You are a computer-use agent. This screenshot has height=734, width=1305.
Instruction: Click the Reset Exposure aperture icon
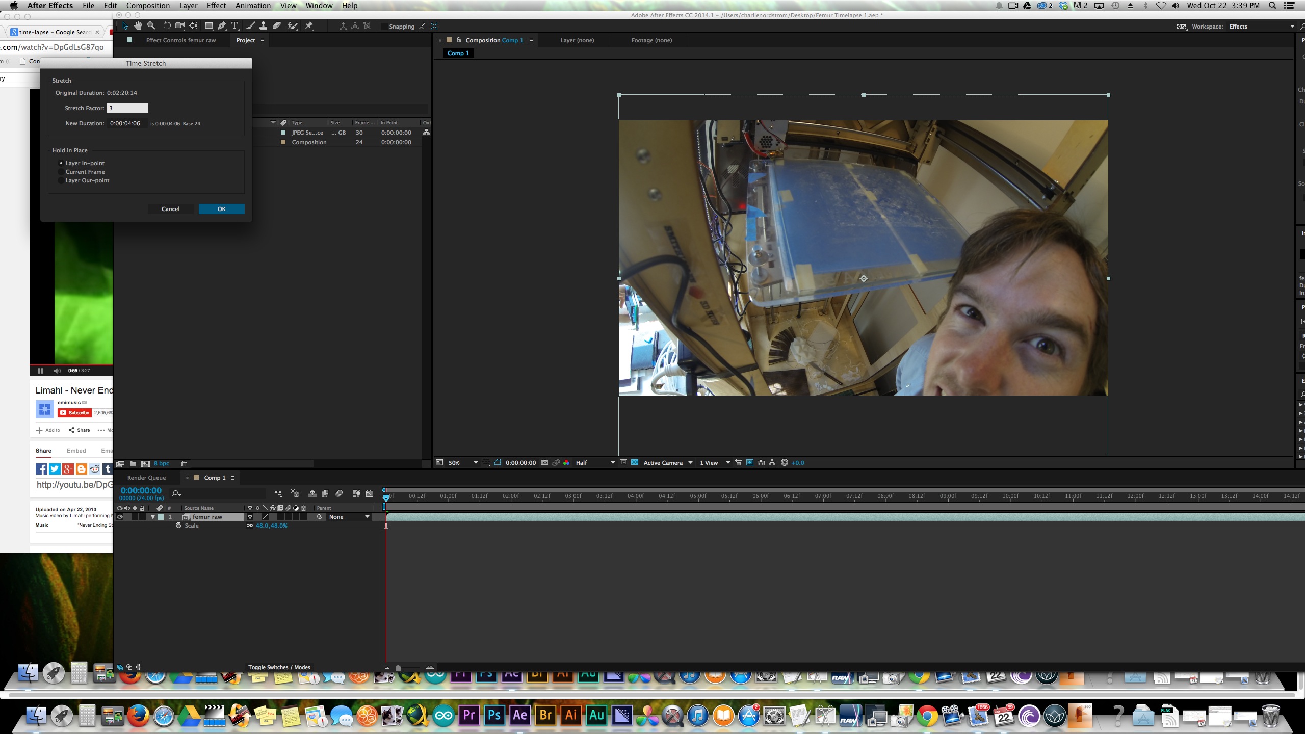coord(785,463)
